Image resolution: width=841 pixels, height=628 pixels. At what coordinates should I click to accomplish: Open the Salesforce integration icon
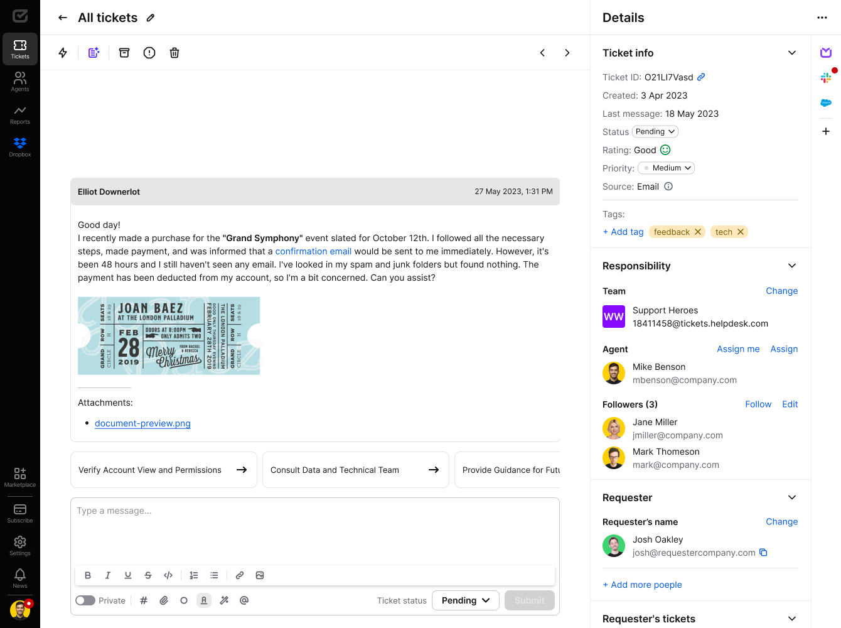tap(826, 102)
